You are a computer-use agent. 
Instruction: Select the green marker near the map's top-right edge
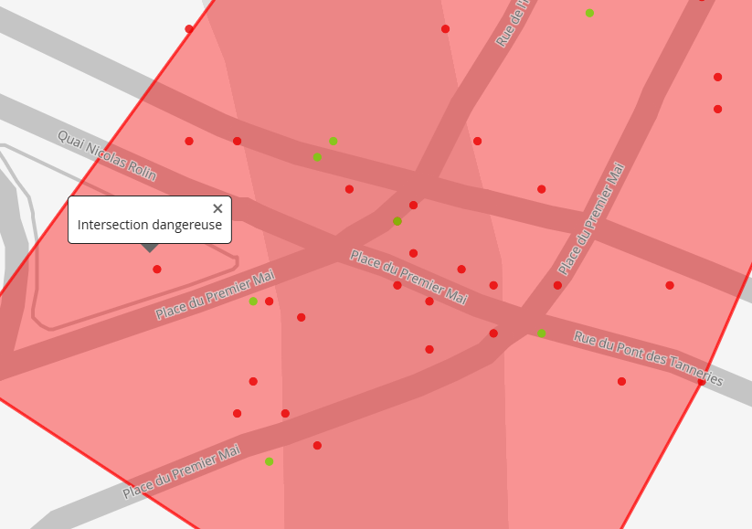[589, 13]
